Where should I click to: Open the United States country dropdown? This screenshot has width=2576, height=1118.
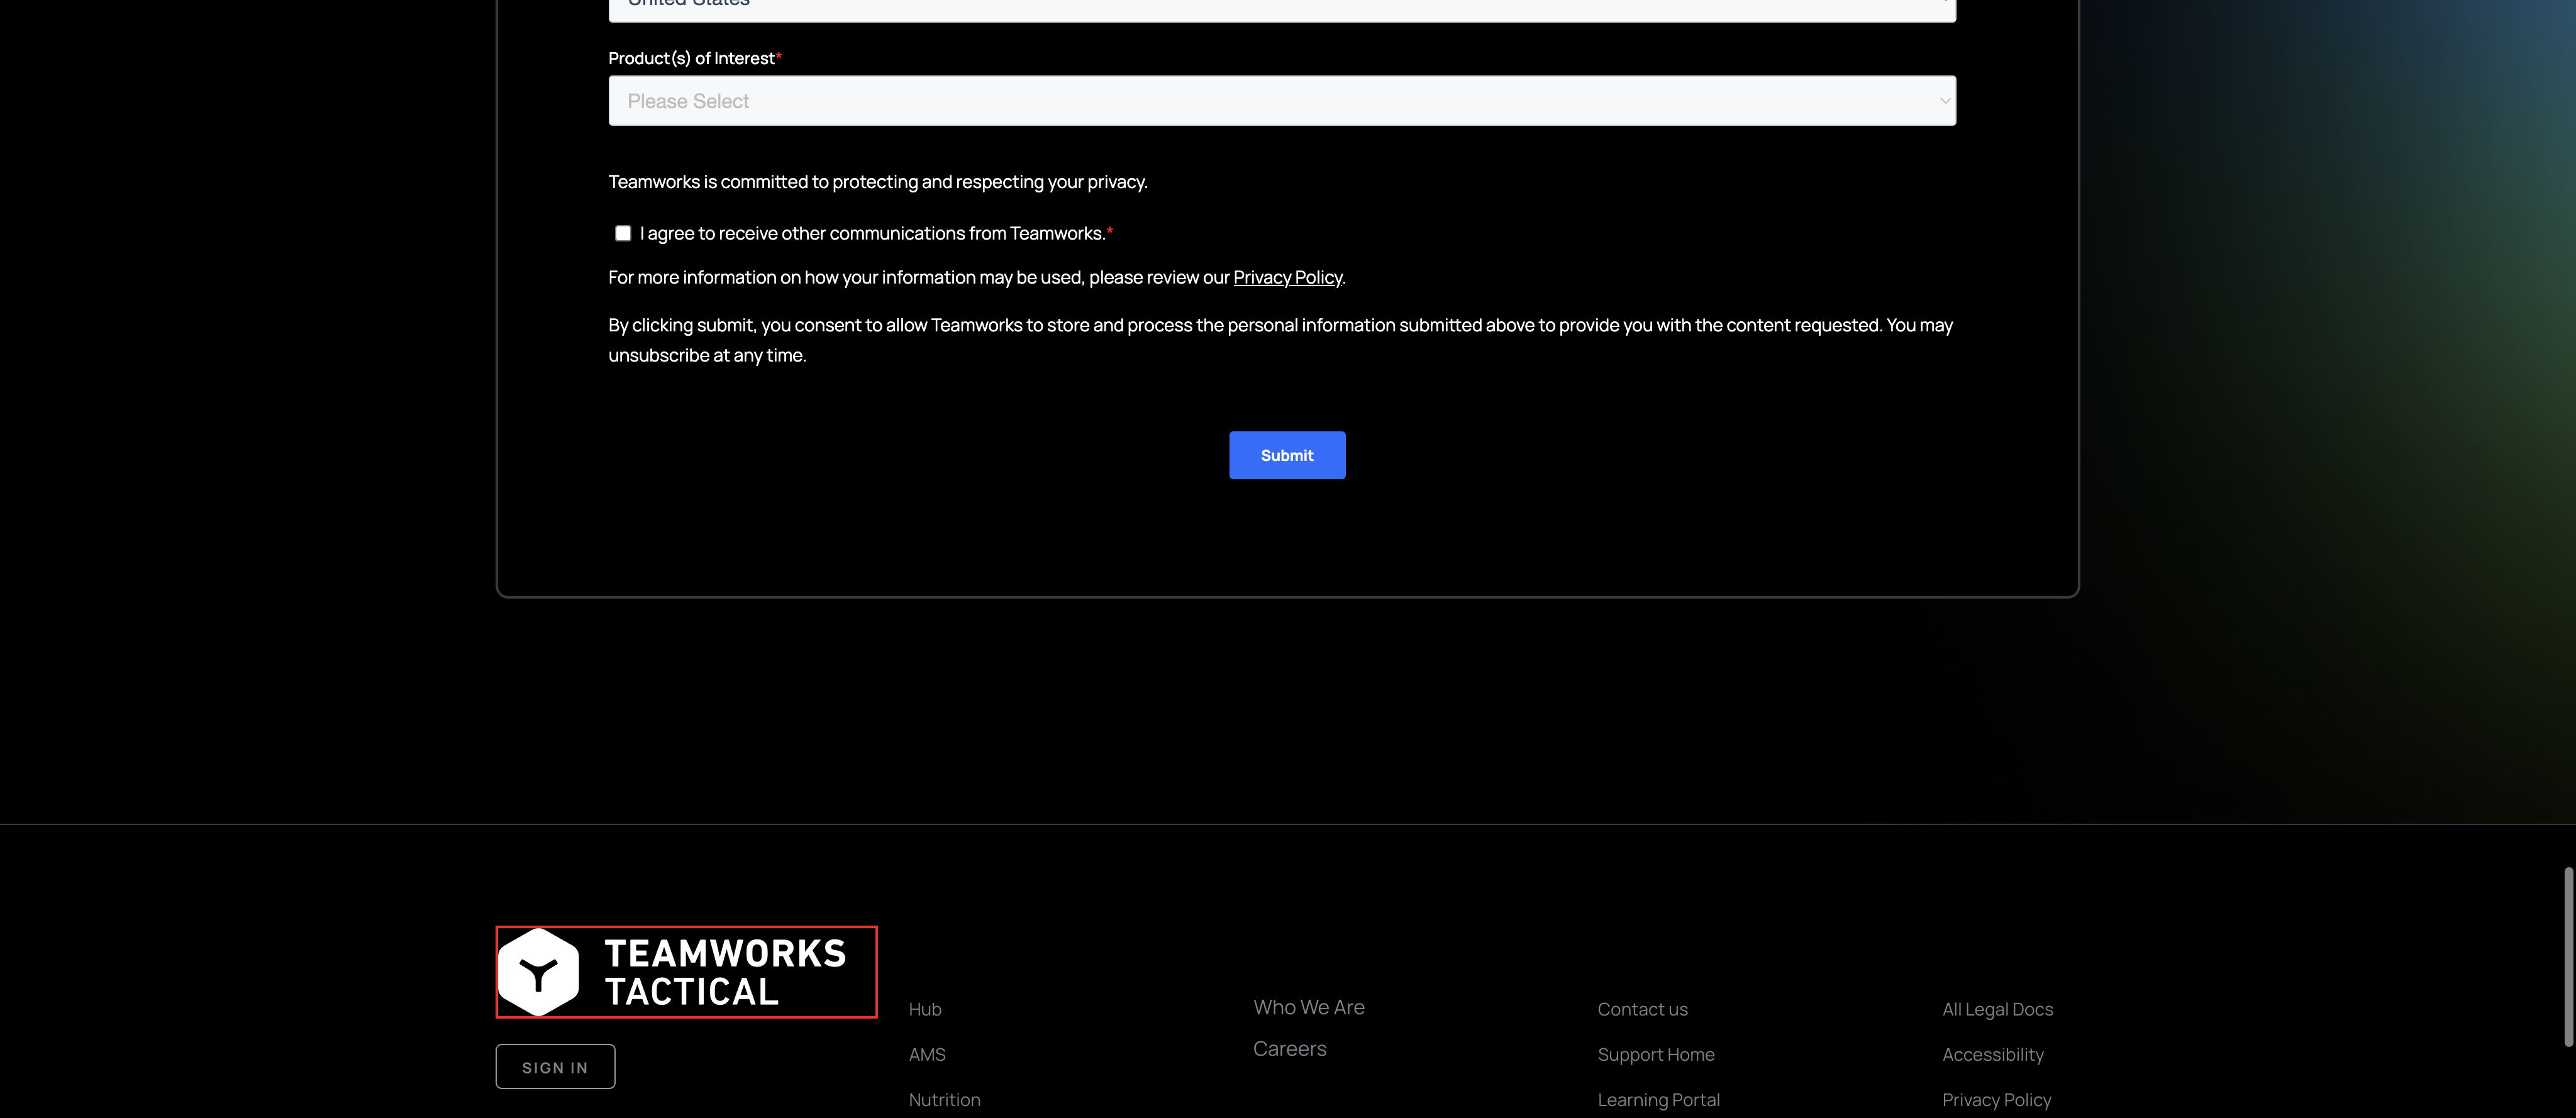pos(1281,8)
